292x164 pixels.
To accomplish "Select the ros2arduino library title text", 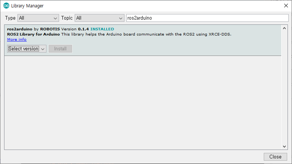I will 20,29.
